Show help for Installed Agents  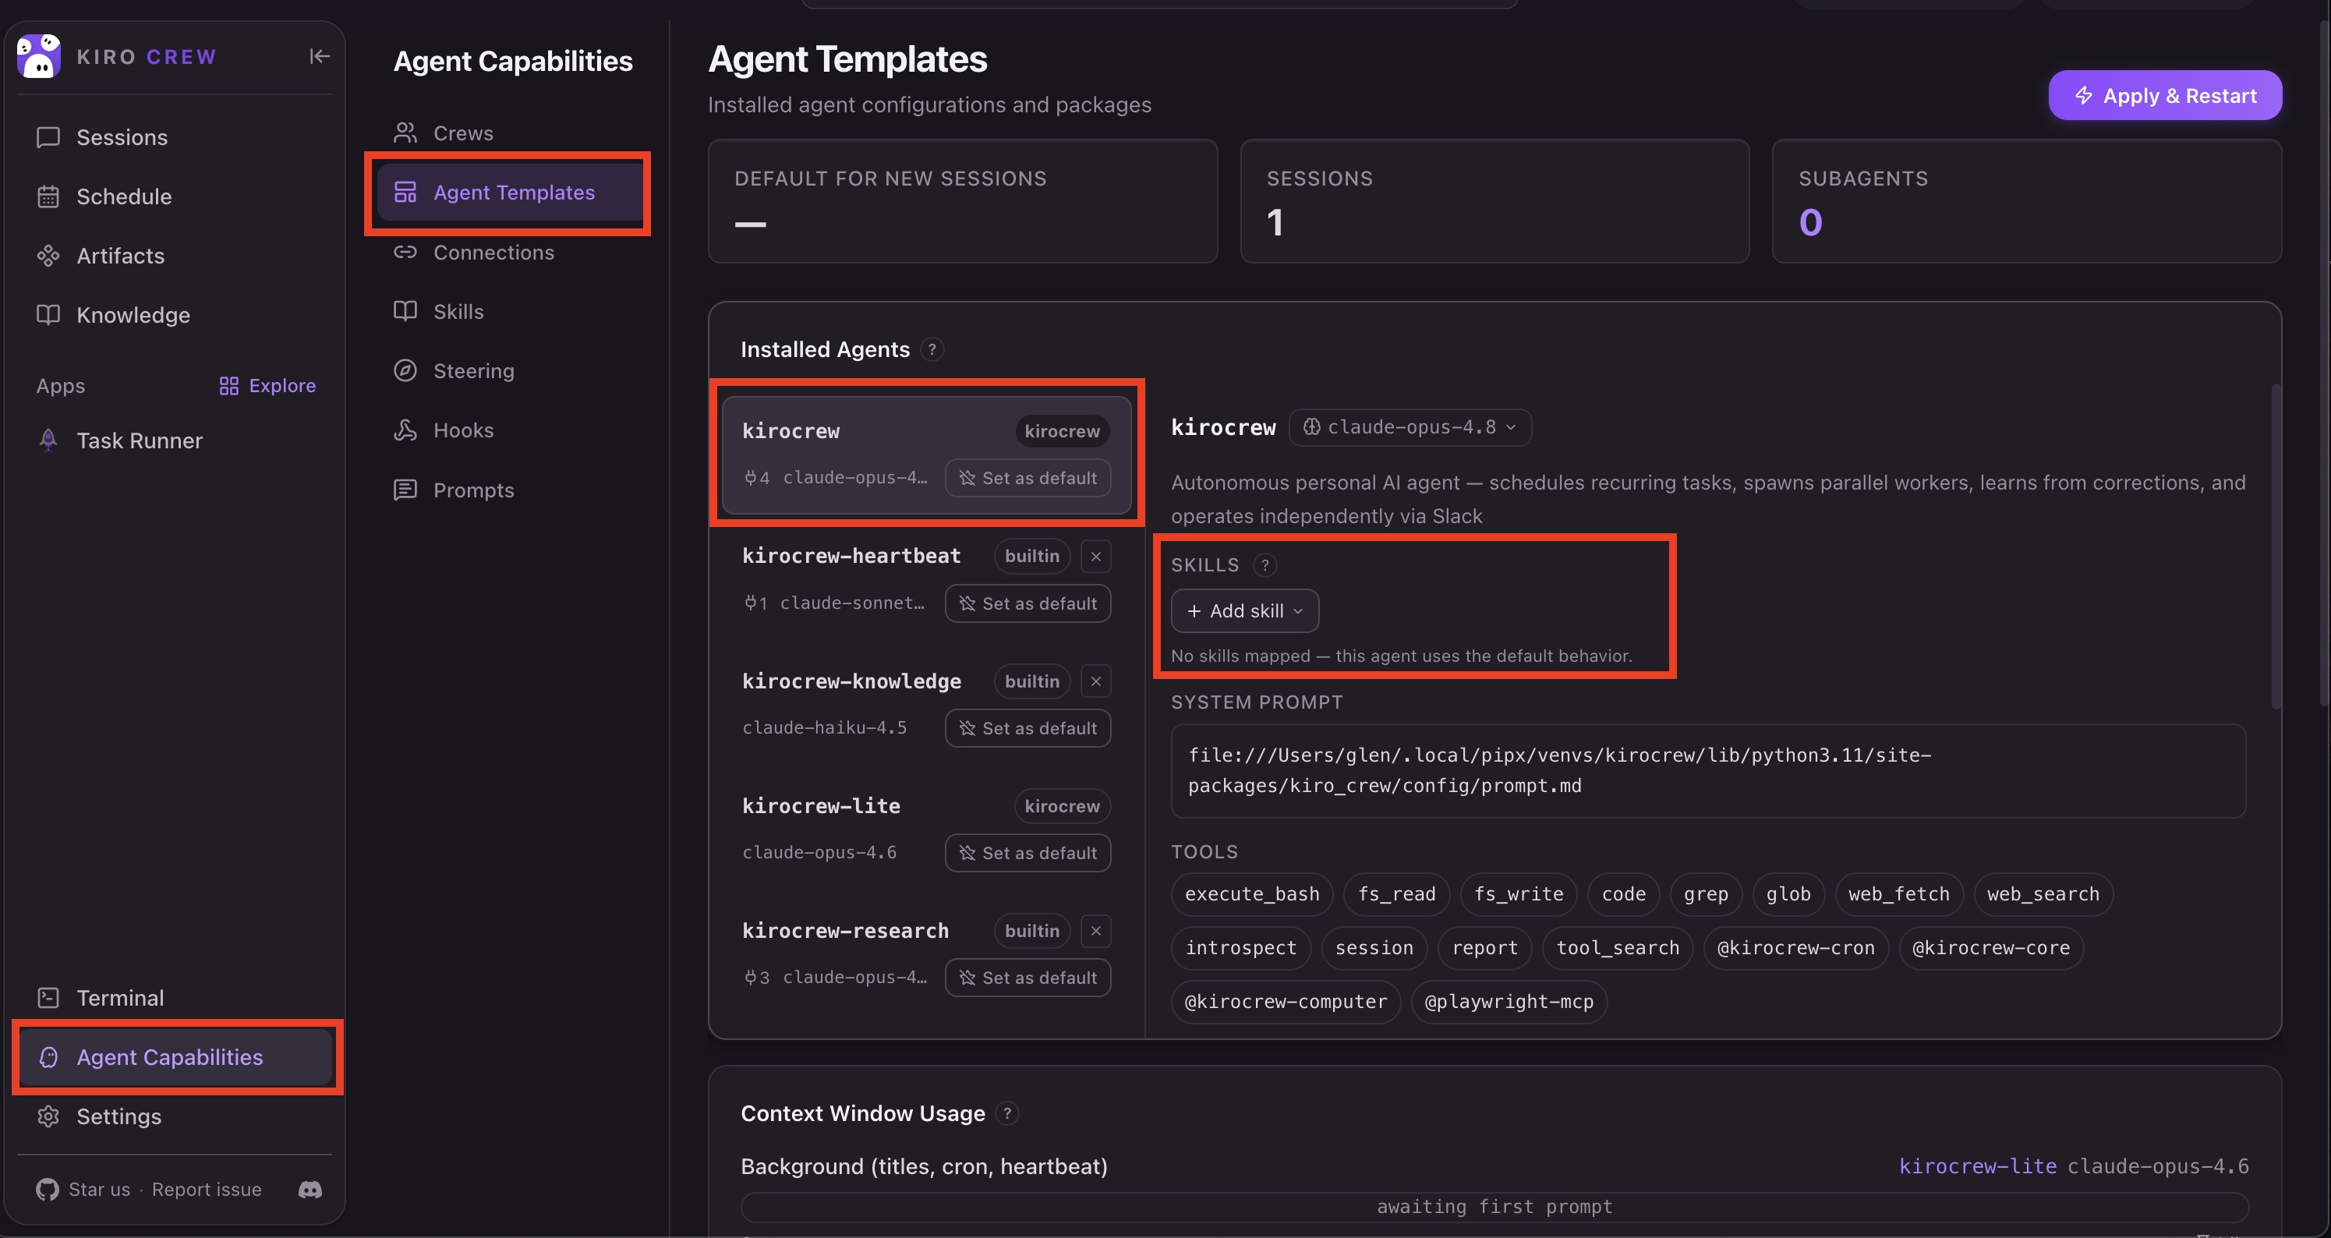click(932, 349)
